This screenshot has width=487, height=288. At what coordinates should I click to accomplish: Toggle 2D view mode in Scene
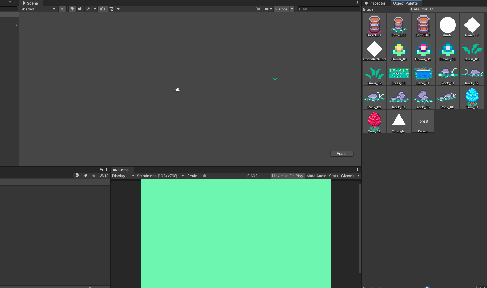[62, 9]
